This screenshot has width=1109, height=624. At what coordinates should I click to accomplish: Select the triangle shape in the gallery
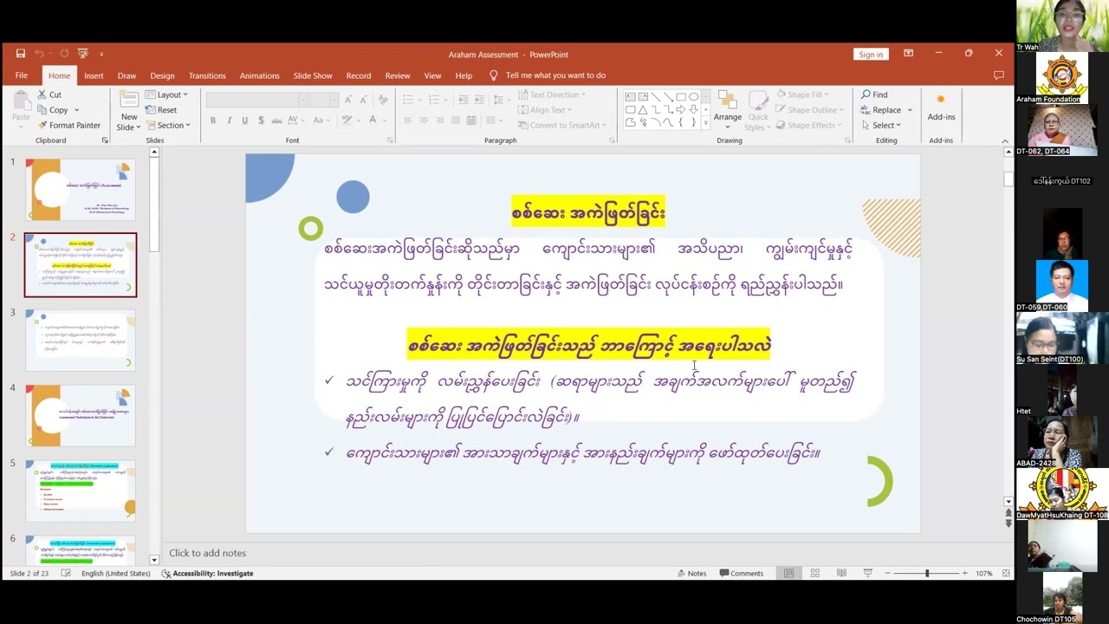(642, 109)
